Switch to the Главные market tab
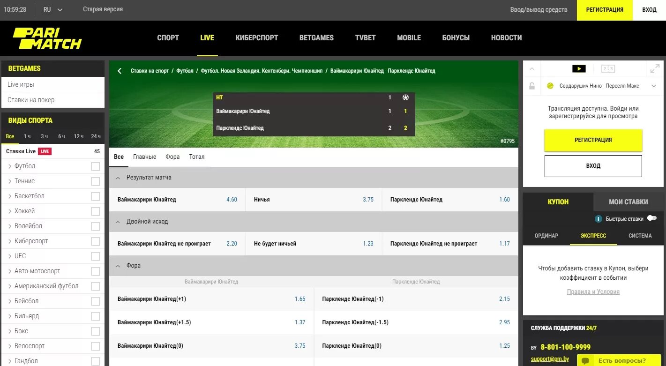The image size is (666, 366). point(144,157)
